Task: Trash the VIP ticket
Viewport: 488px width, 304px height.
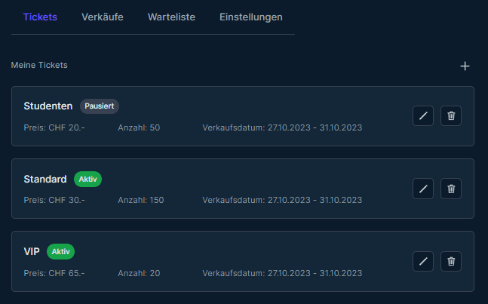Action: pyautogui.click(x=451, y=261)
